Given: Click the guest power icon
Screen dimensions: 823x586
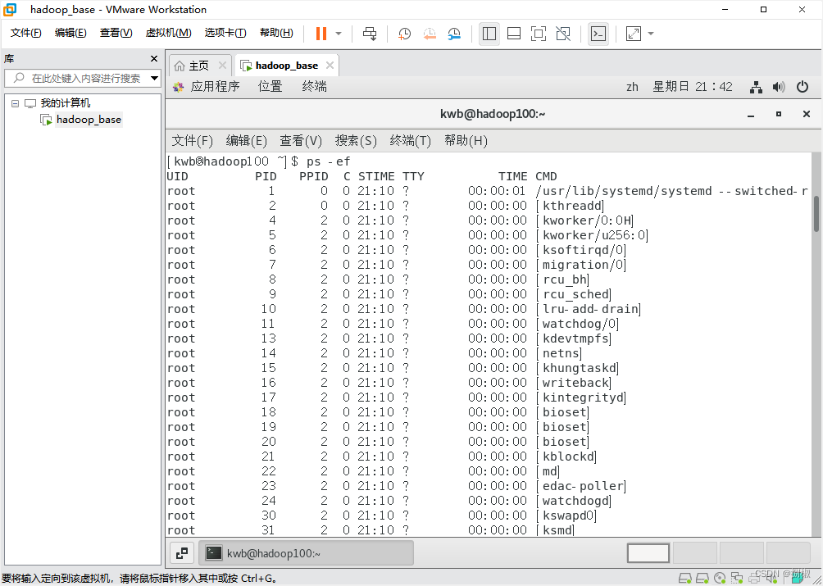Looking at the screenshot, I should (803, 87).
